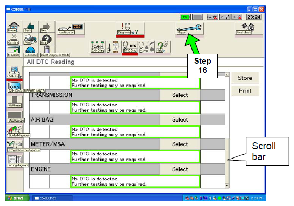Open the diagnosis Help icon with the stethoscope

coord(162,47)
